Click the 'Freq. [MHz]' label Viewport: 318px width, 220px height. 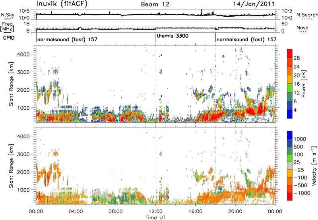(x=8, y=27)
